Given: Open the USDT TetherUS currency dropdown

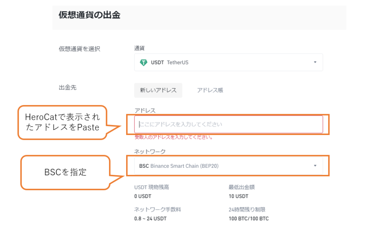Looking at the screenshot, I should [x=228, y=63].
